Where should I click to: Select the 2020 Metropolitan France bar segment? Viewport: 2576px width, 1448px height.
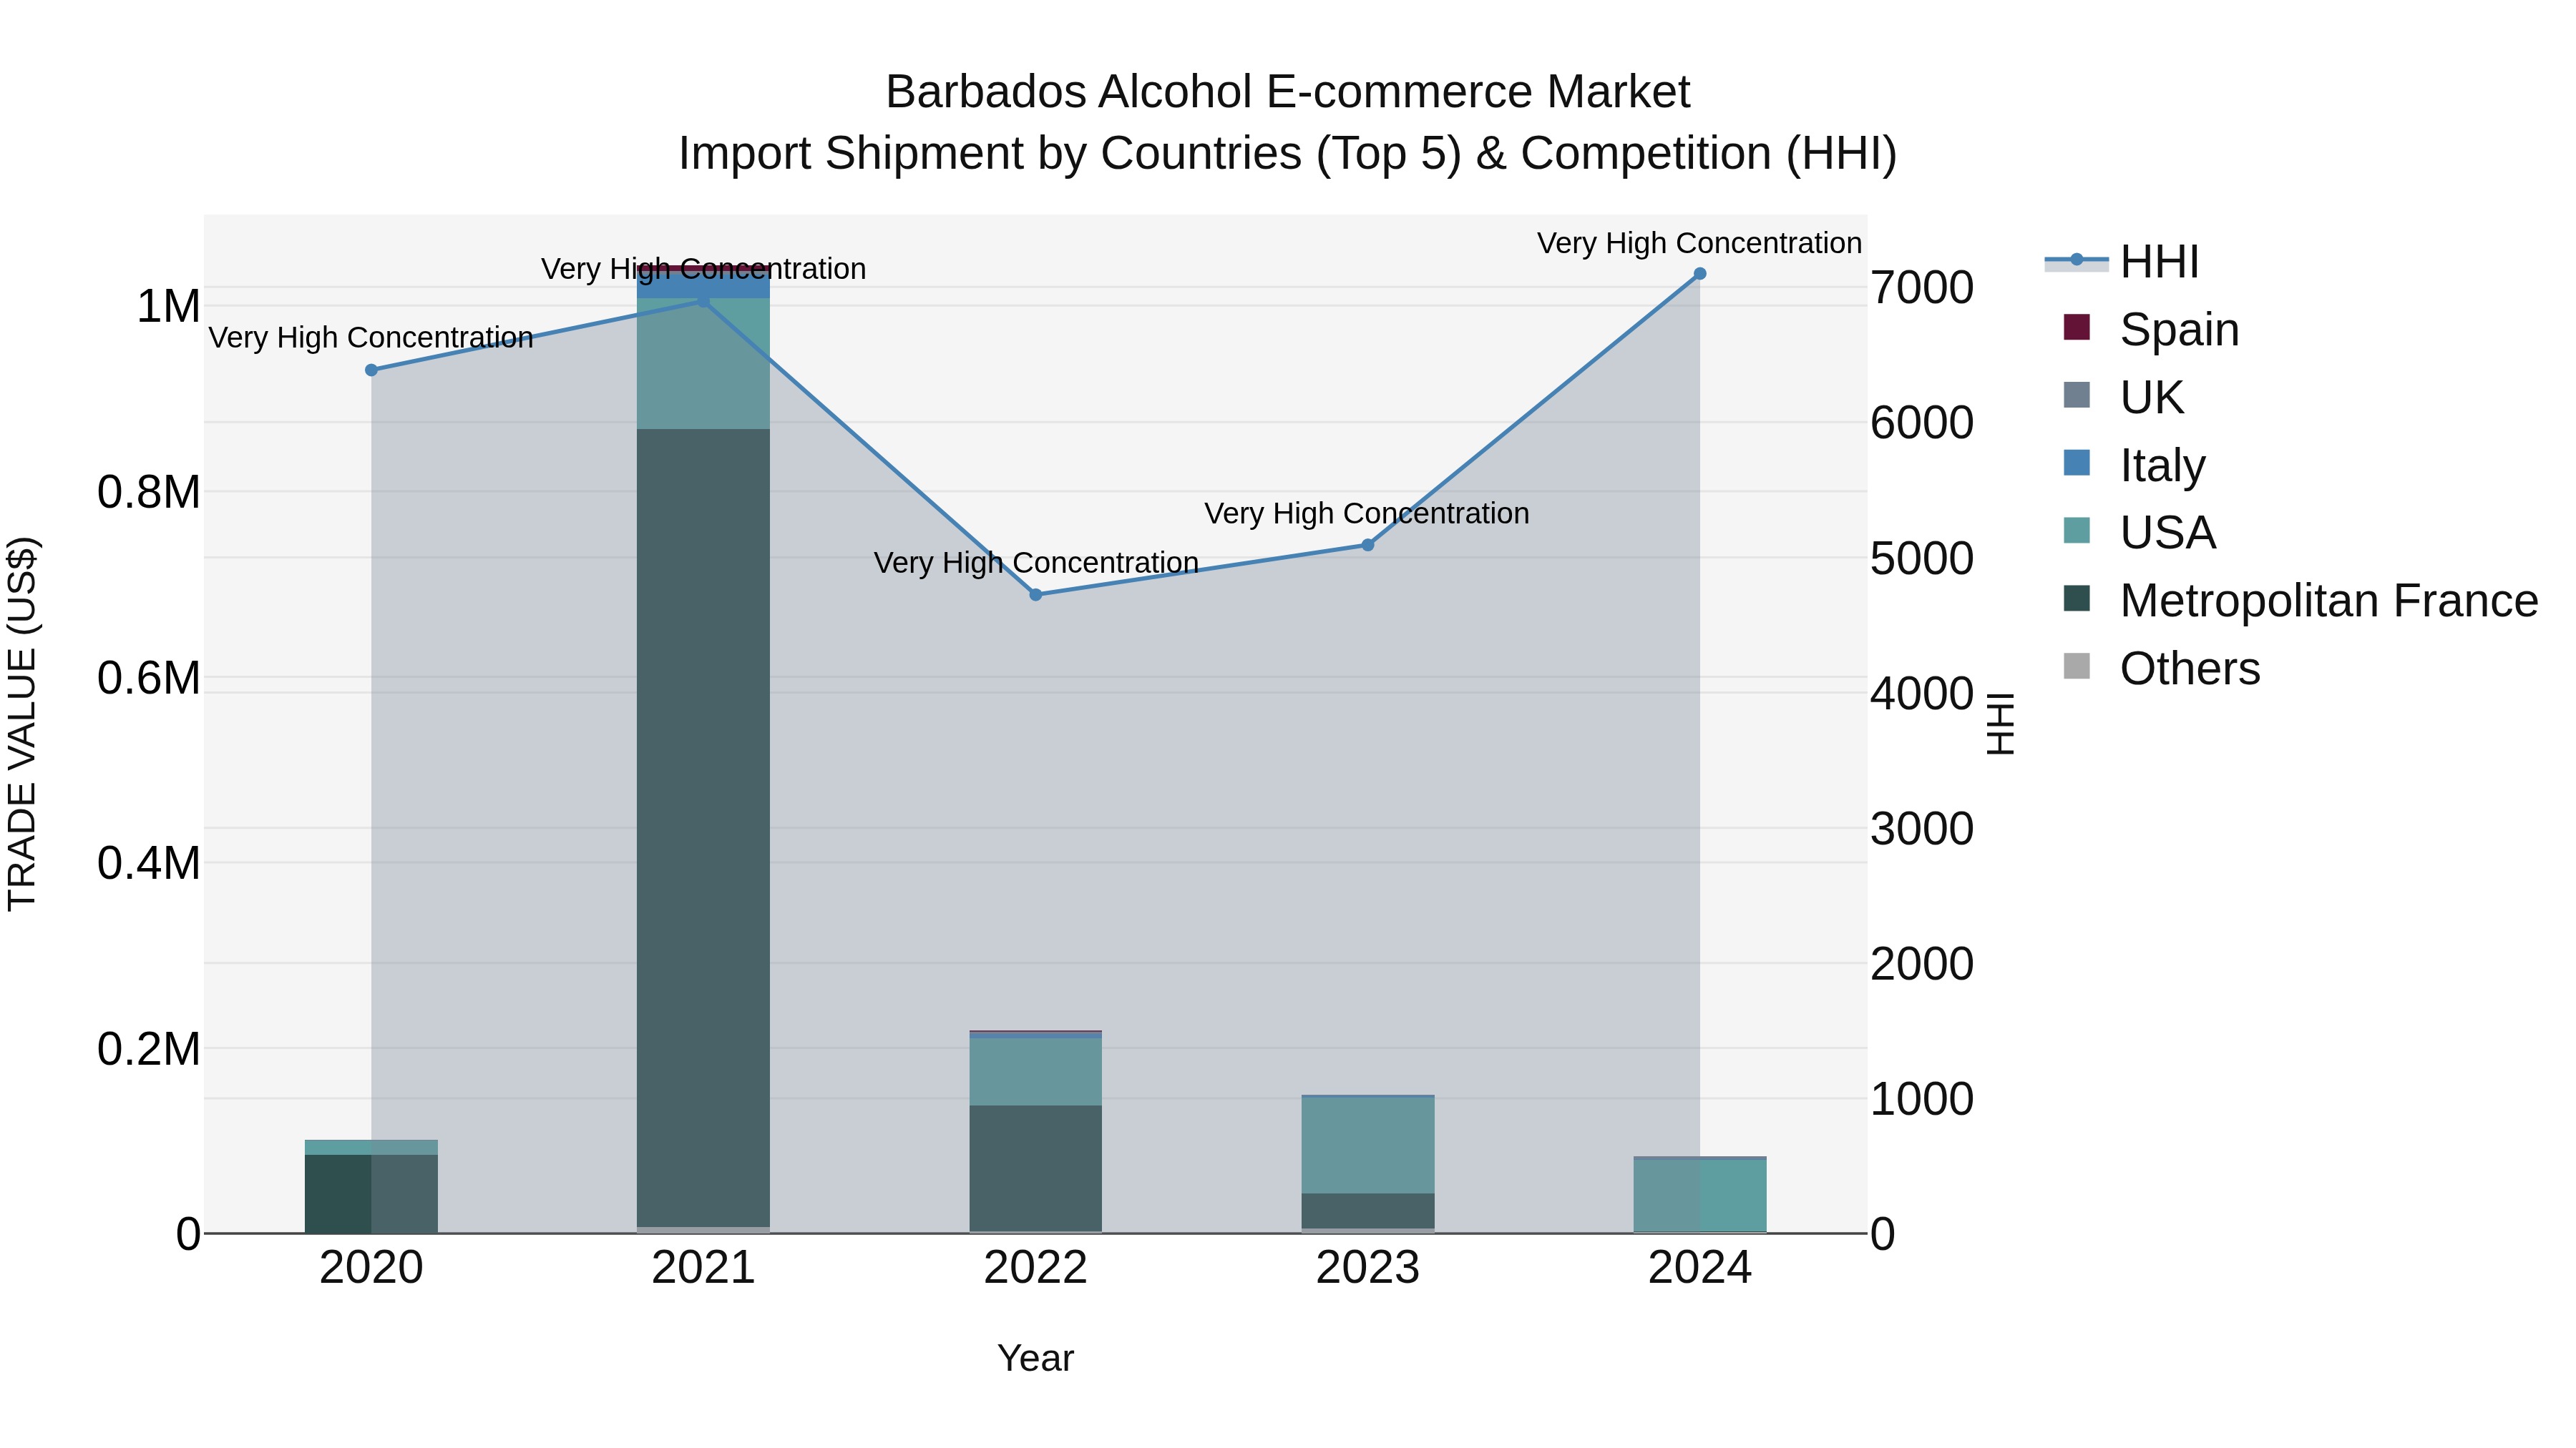click(x=371, y=1193)
